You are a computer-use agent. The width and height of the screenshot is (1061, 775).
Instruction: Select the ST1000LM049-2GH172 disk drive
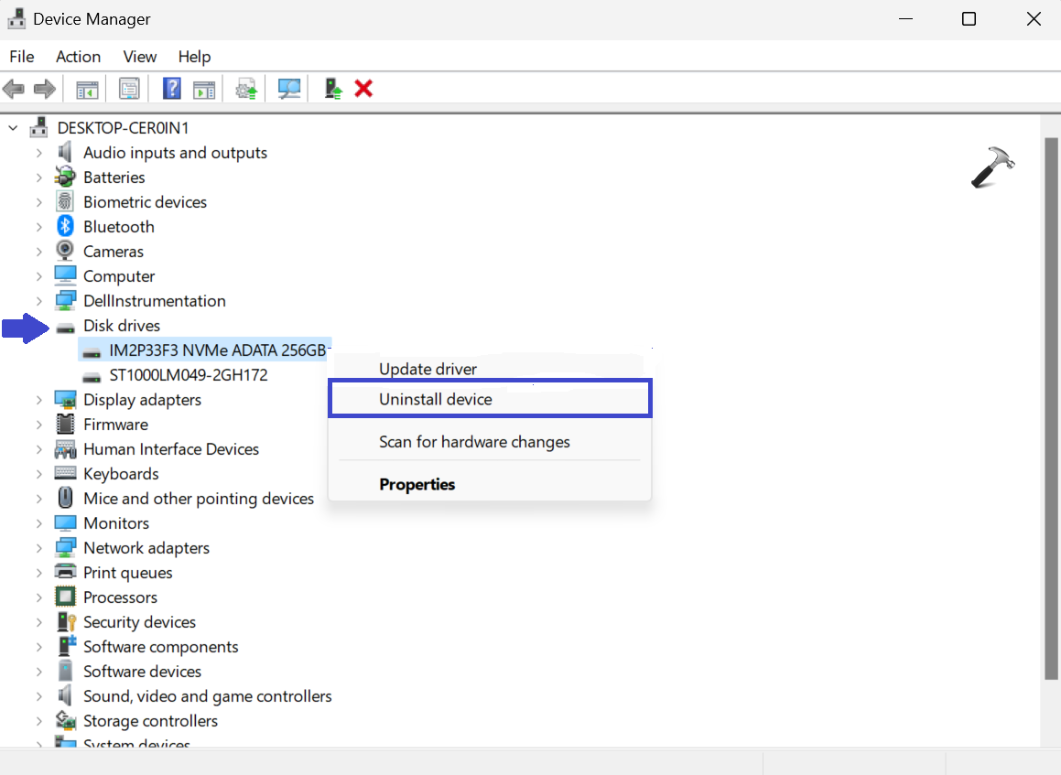click(x=188, y=375)
